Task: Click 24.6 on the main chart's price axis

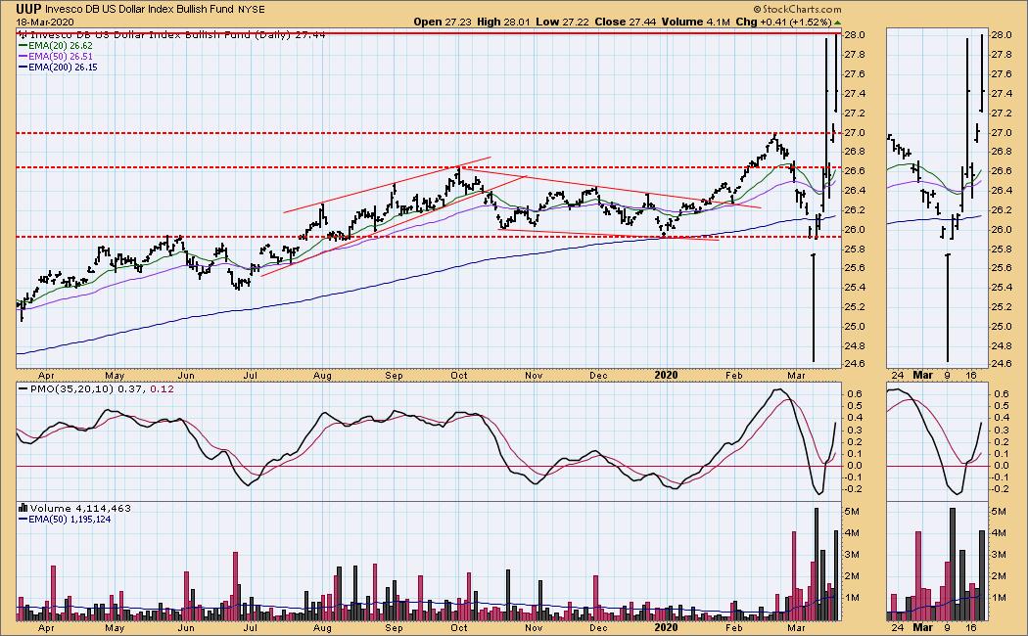Action: (x=855, y=364)
